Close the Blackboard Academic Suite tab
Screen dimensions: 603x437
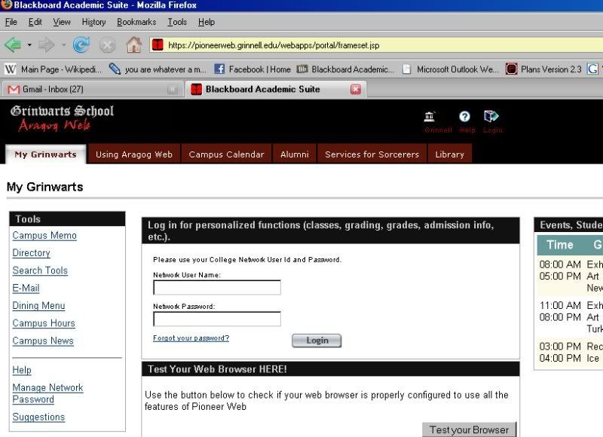tap(356, 89)
